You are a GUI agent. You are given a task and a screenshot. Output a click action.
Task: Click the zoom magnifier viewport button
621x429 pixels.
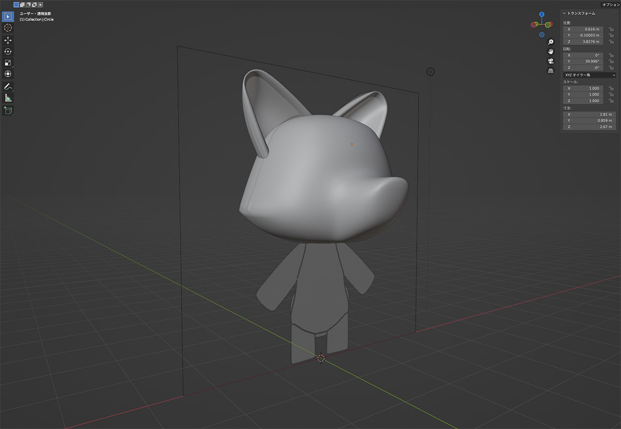click(x=551, y=42)
